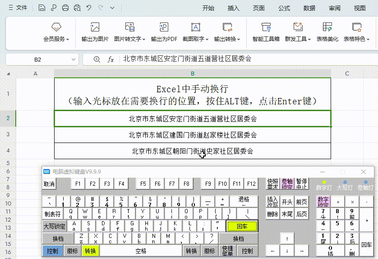Click the formula bar text field
This screenshot has width=378, height=259.
point(249,59)
